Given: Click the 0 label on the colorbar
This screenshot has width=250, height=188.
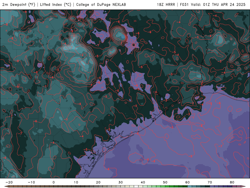Looking at the screenshot, I should [x=53, y=182].
